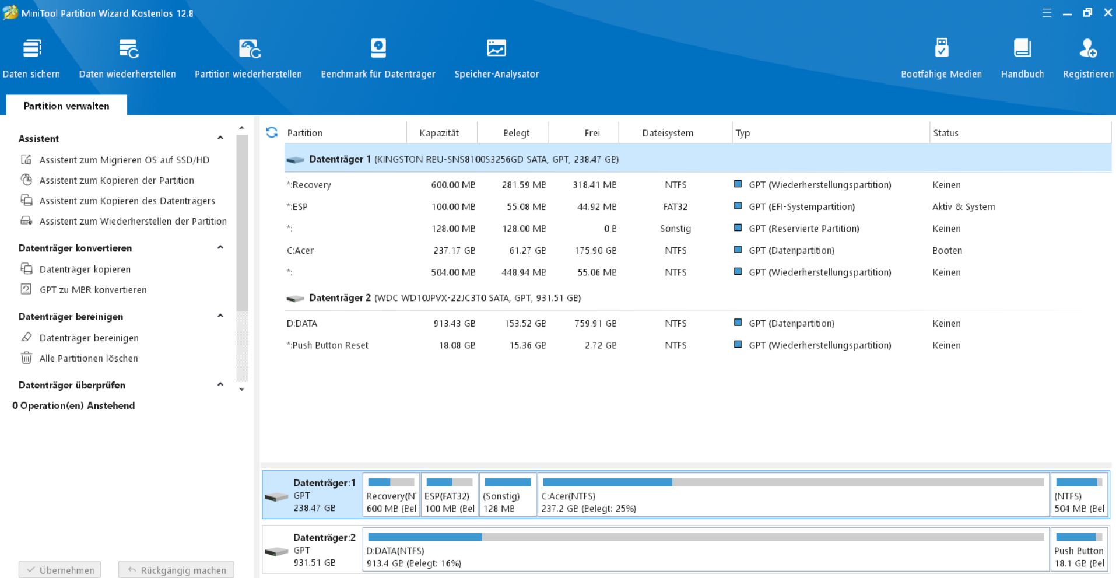Refresh the partition list with reload icon
1116x578 pixels.
pyautogui.click(x=272, y=132)
